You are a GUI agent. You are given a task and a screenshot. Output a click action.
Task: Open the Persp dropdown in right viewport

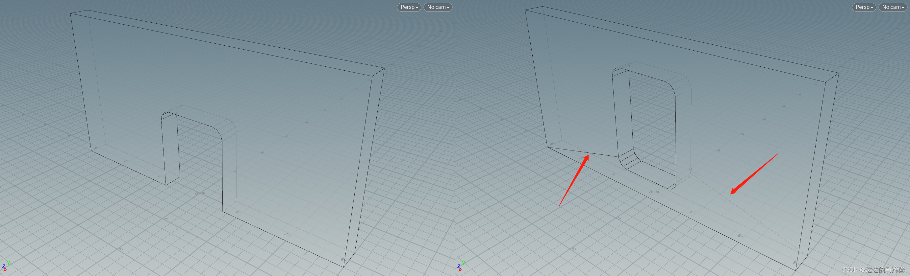pyautogui.click(x=864, y=7)
